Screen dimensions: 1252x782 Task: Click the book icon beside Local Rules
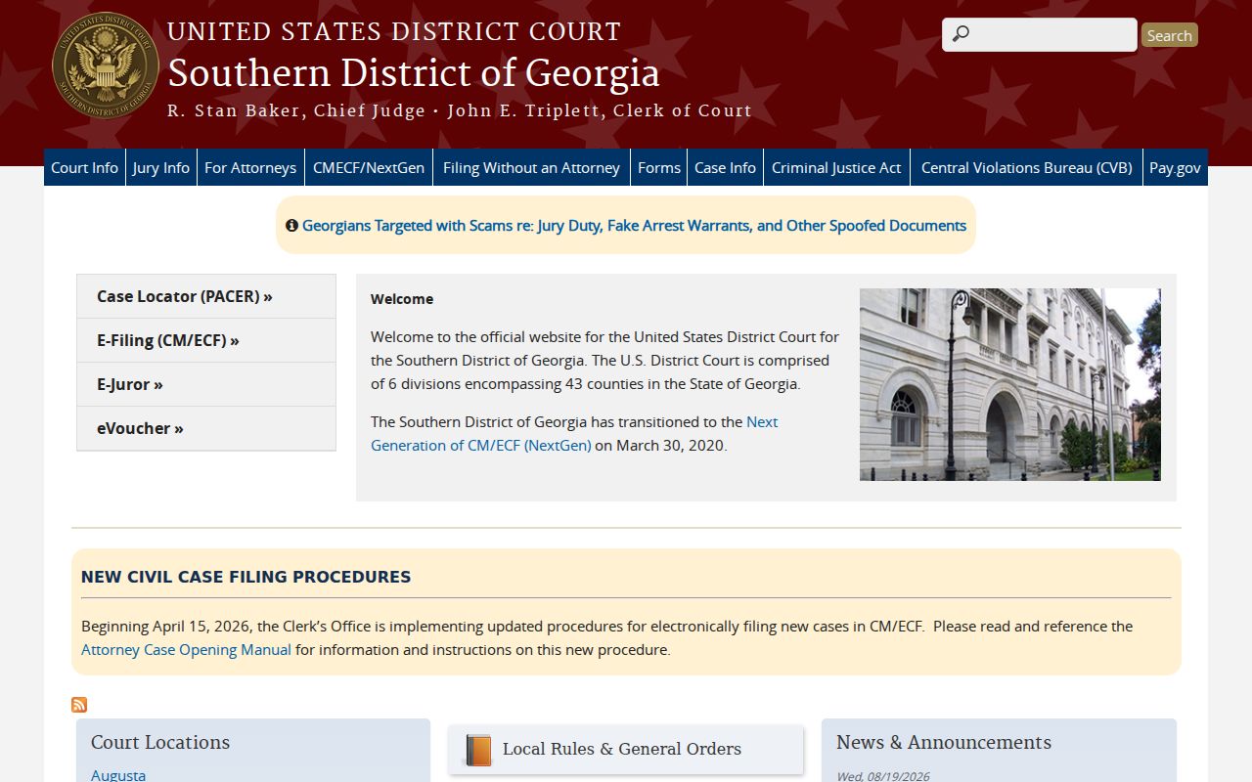478,750
